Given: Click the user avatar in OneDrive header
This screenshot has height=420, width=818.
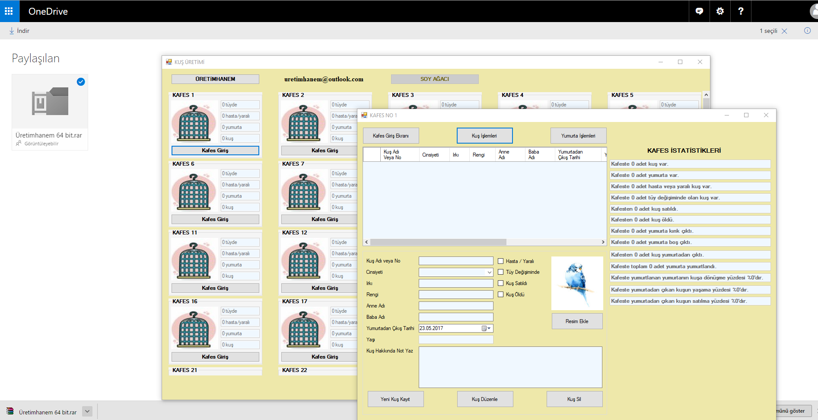Looking at the screenshot, I should pos(814,11).
